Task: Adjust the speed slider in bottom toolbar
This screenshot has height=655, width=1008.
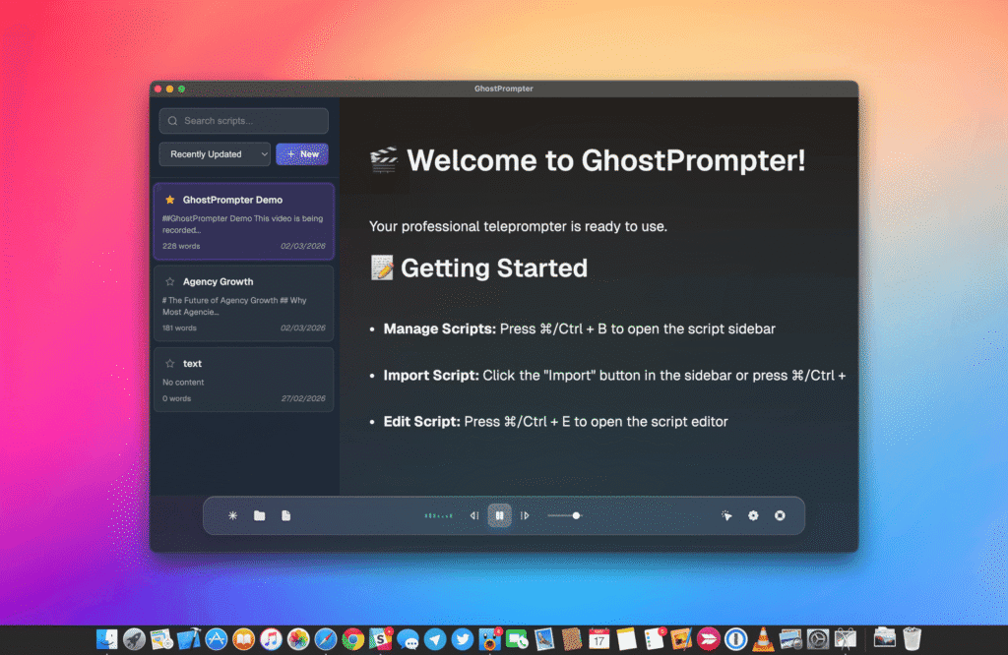Action: 564,515
